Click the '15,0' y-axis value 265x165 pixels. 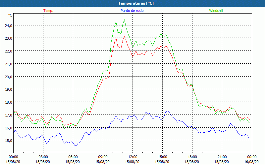tap(9, 141)
